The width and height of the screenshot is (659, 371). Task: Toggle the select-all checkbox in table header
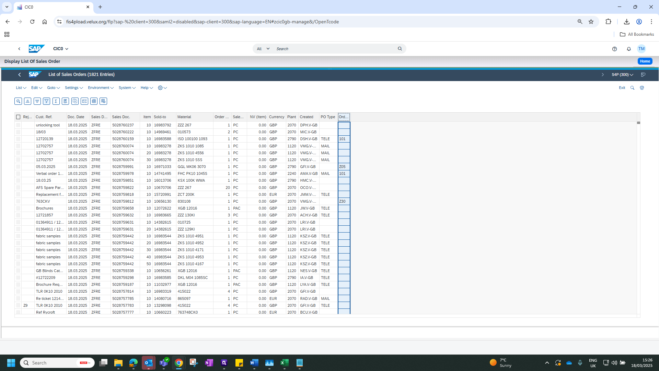coord(18,117)
